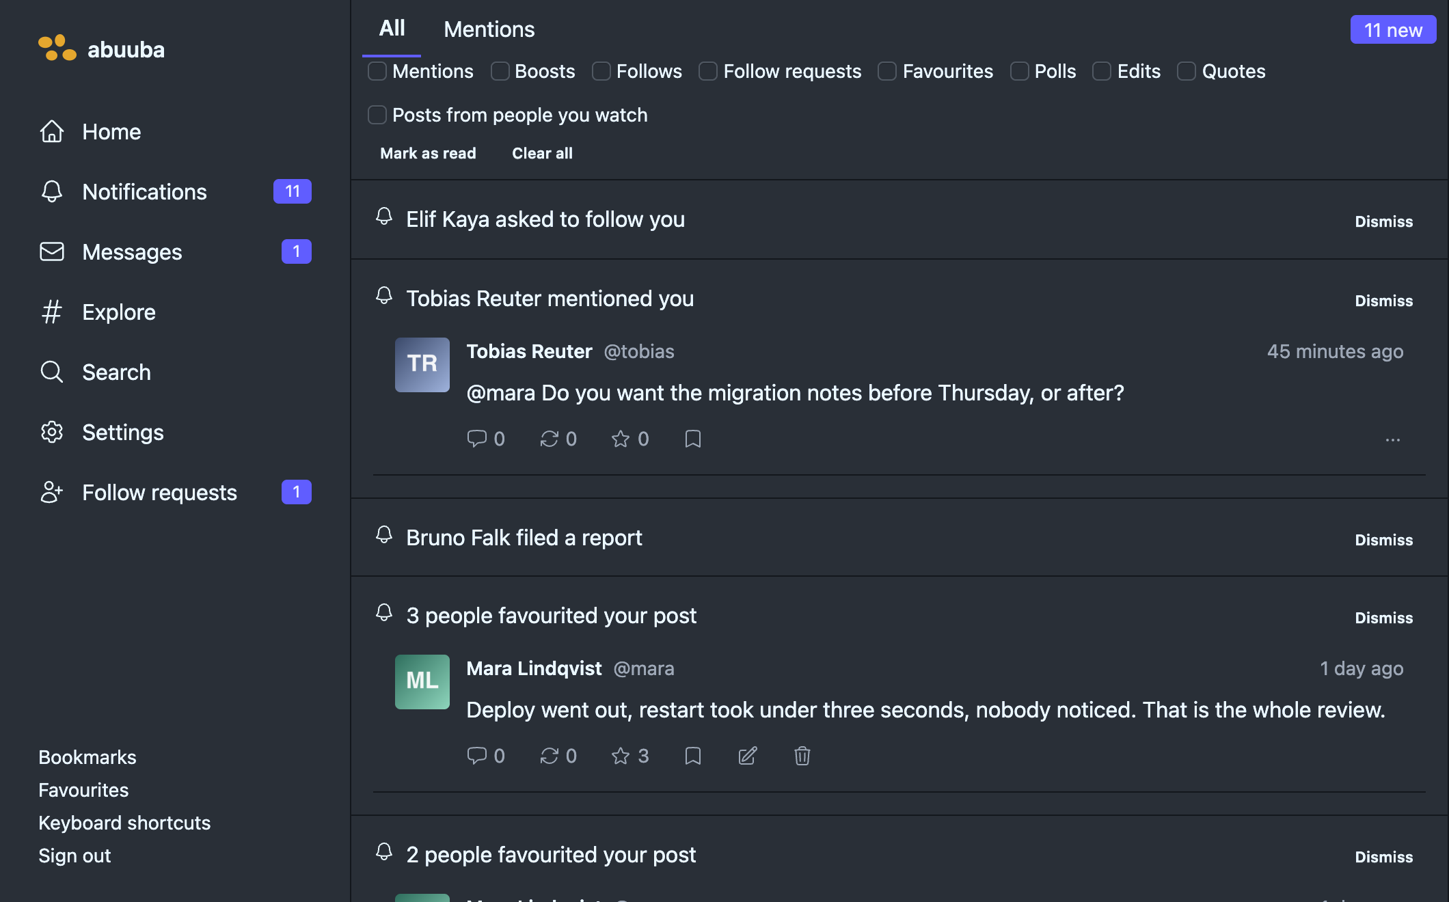Click the Mark as read button
1449x902 pixels.
click(x=428, y=153)
